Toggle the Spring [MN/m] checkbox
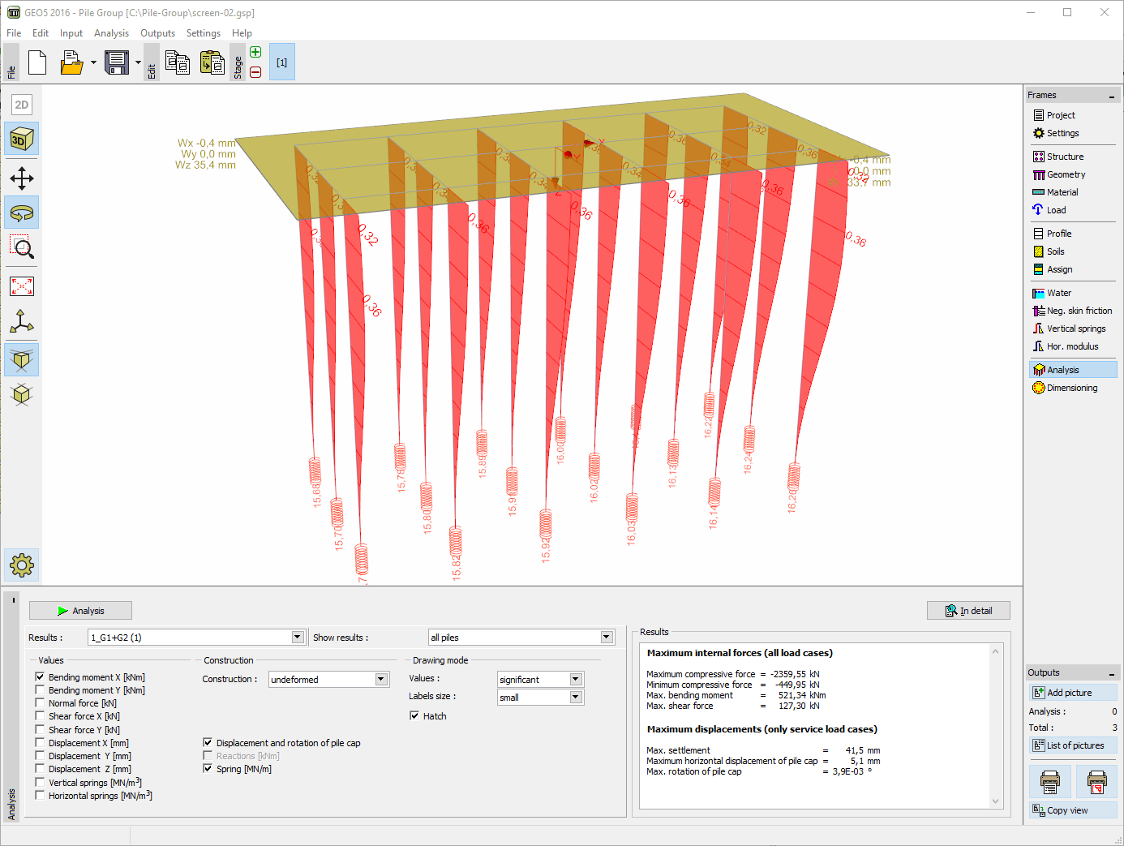Image resolution: width=1124 pixels, height=846 pixels. [208, 769]
